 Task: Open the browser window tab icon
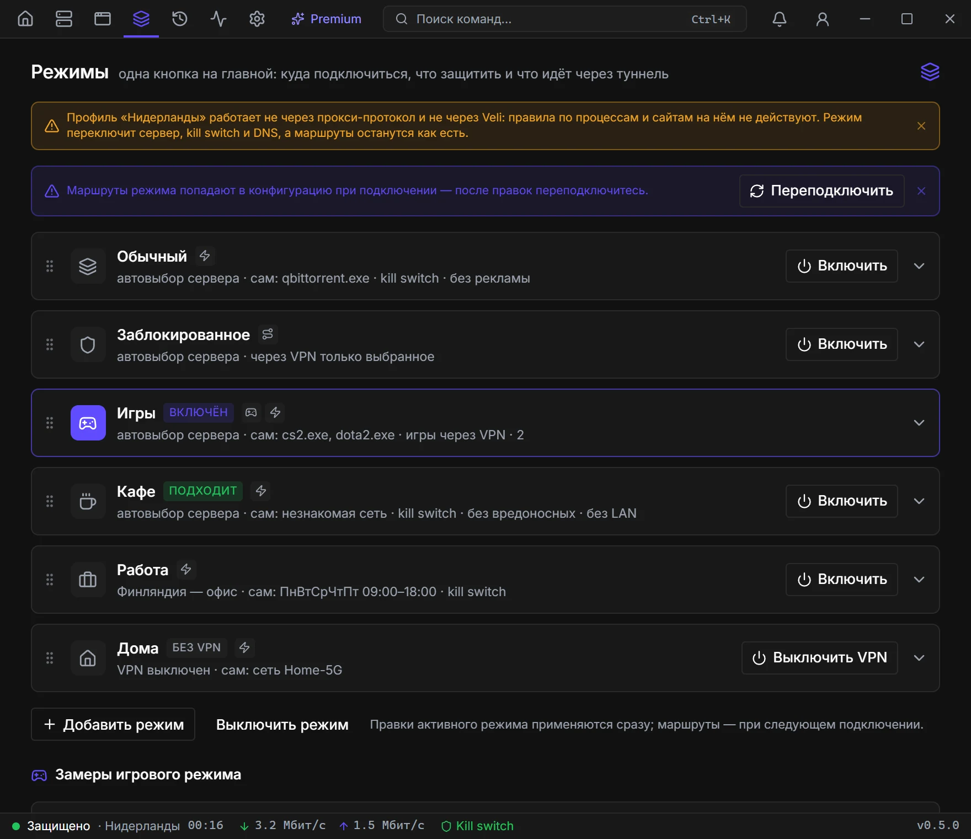pos(103,19)
